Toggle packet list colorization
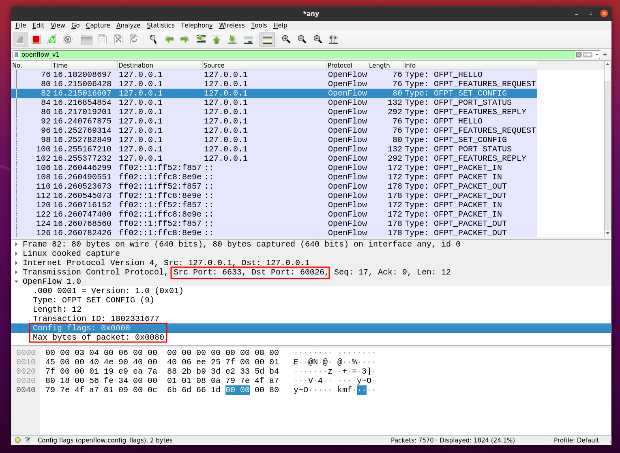This screenshot has height=453, width=620. pyautogui.click(x=267, y=39)
